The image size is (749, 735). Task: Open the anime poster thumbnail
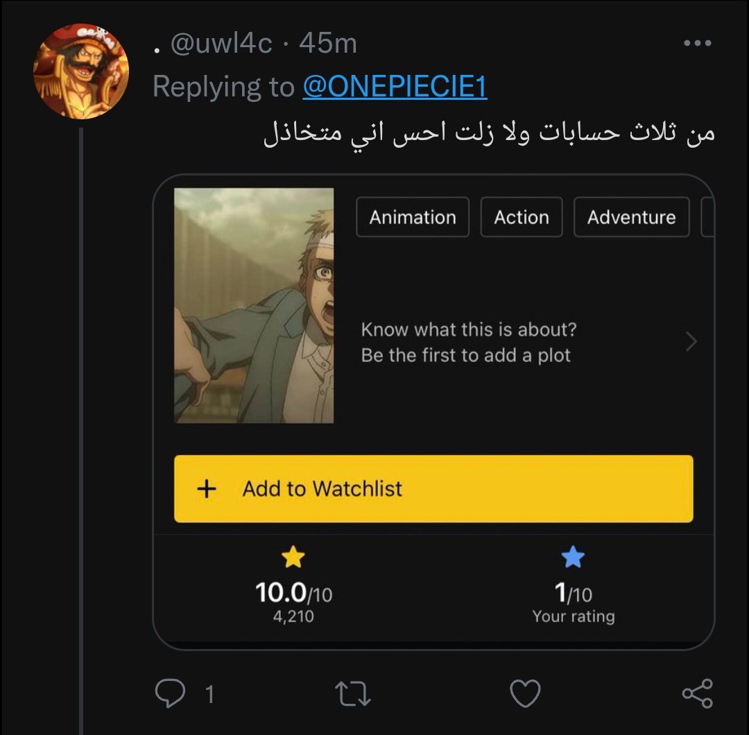click(x=254, y=306)
